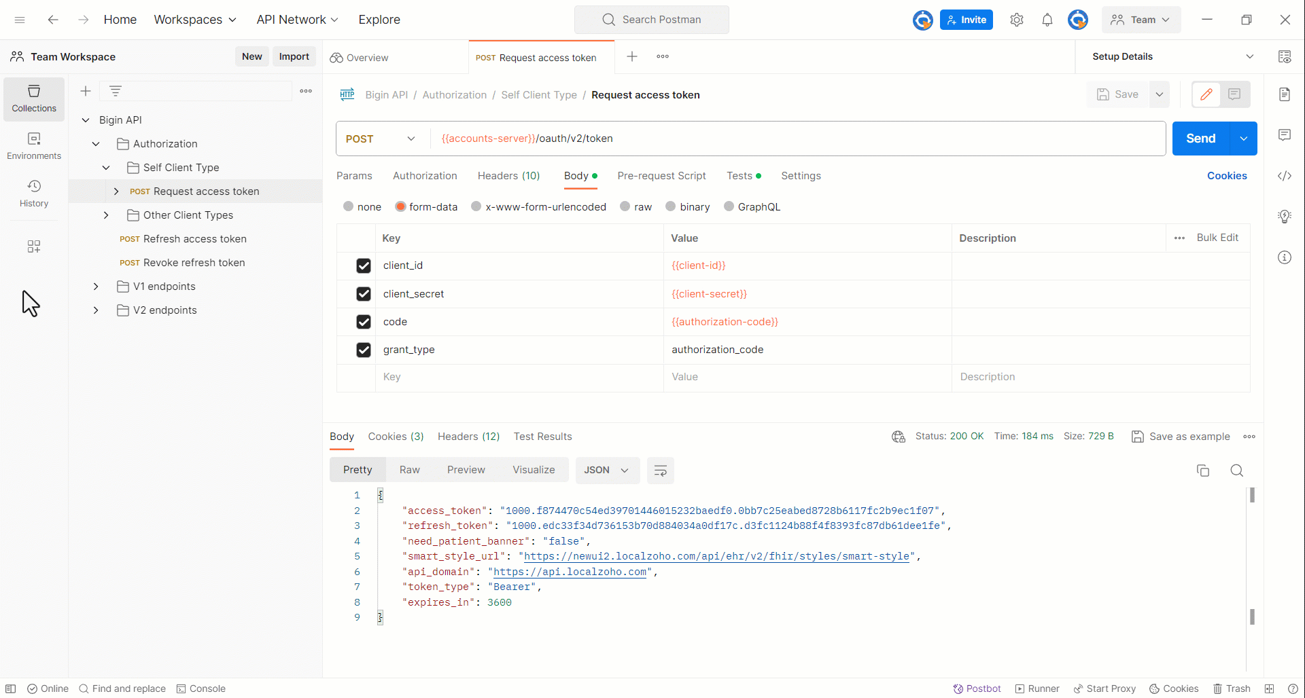Viewport: 1305px width, 698px height.
Task: Open the Environments panel
Action: tap(33, 145)
